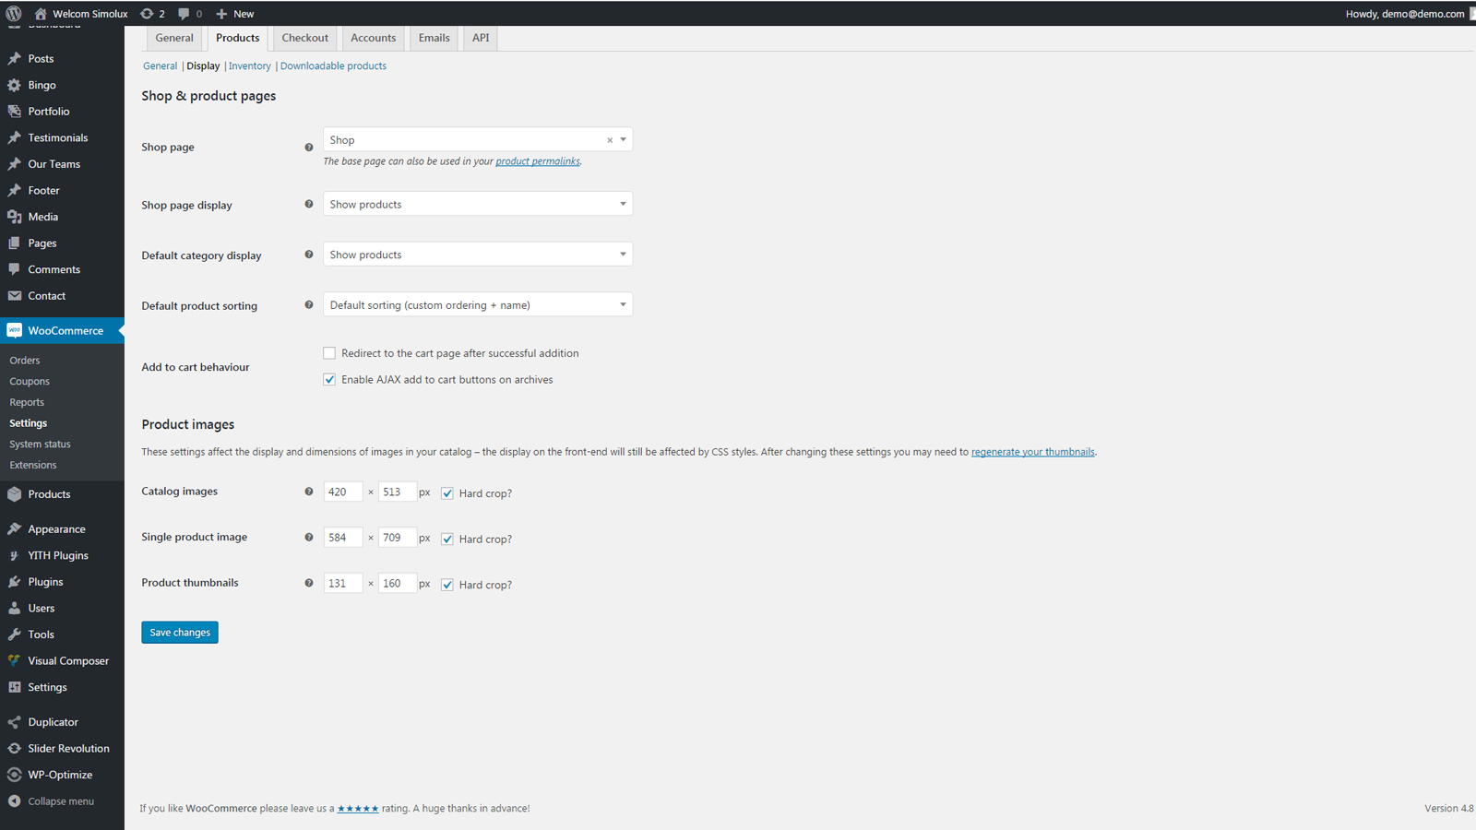Enable redirect to cart page checkbox
This screenshot has width=1476, height=830.
(329, 353)
